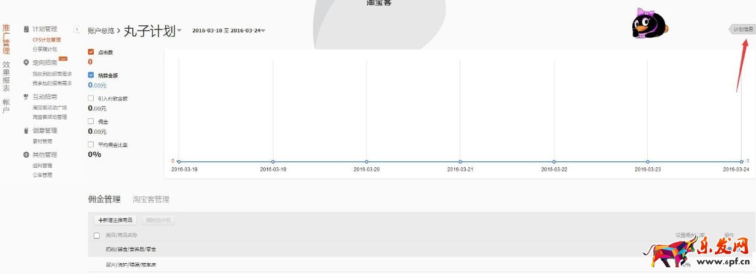Image resolution: width=756 pixels, height=274 pixels.
Task: Open the 计划信息 tag at top right
Action: (742, 29)
